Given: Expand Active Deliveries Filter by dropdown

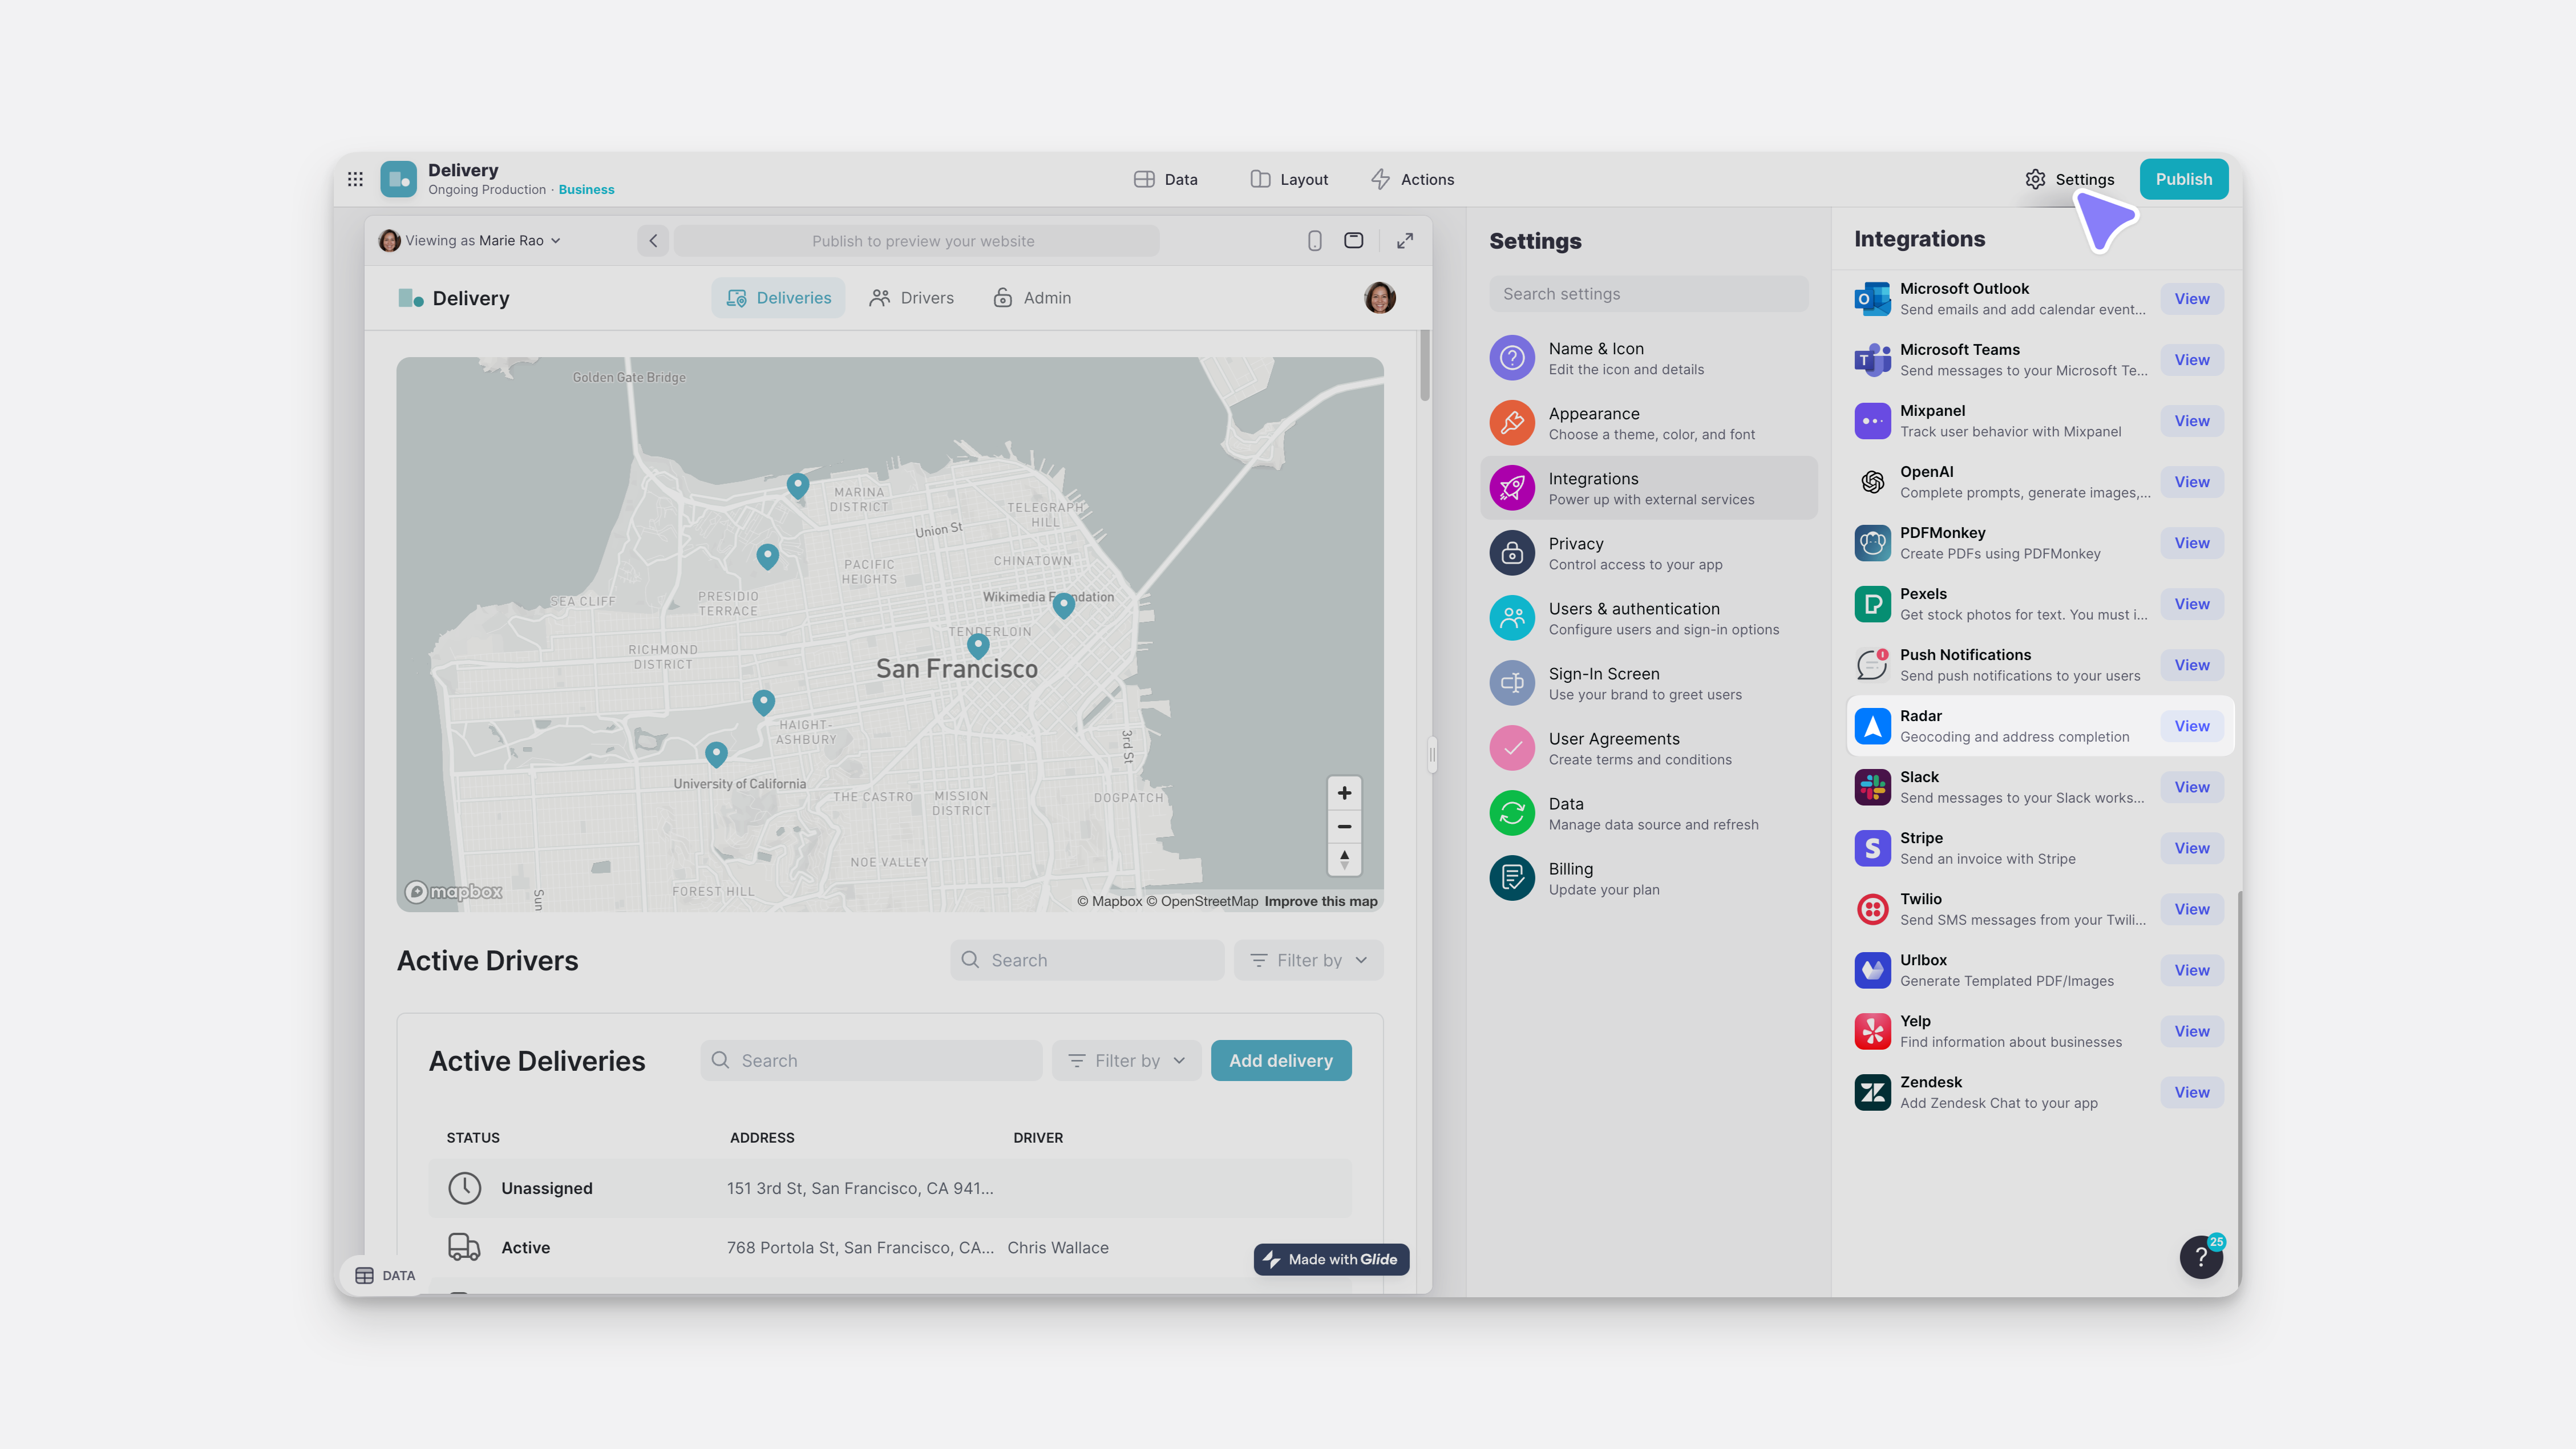Looking at the screenshot, I should point(1126,1060).
